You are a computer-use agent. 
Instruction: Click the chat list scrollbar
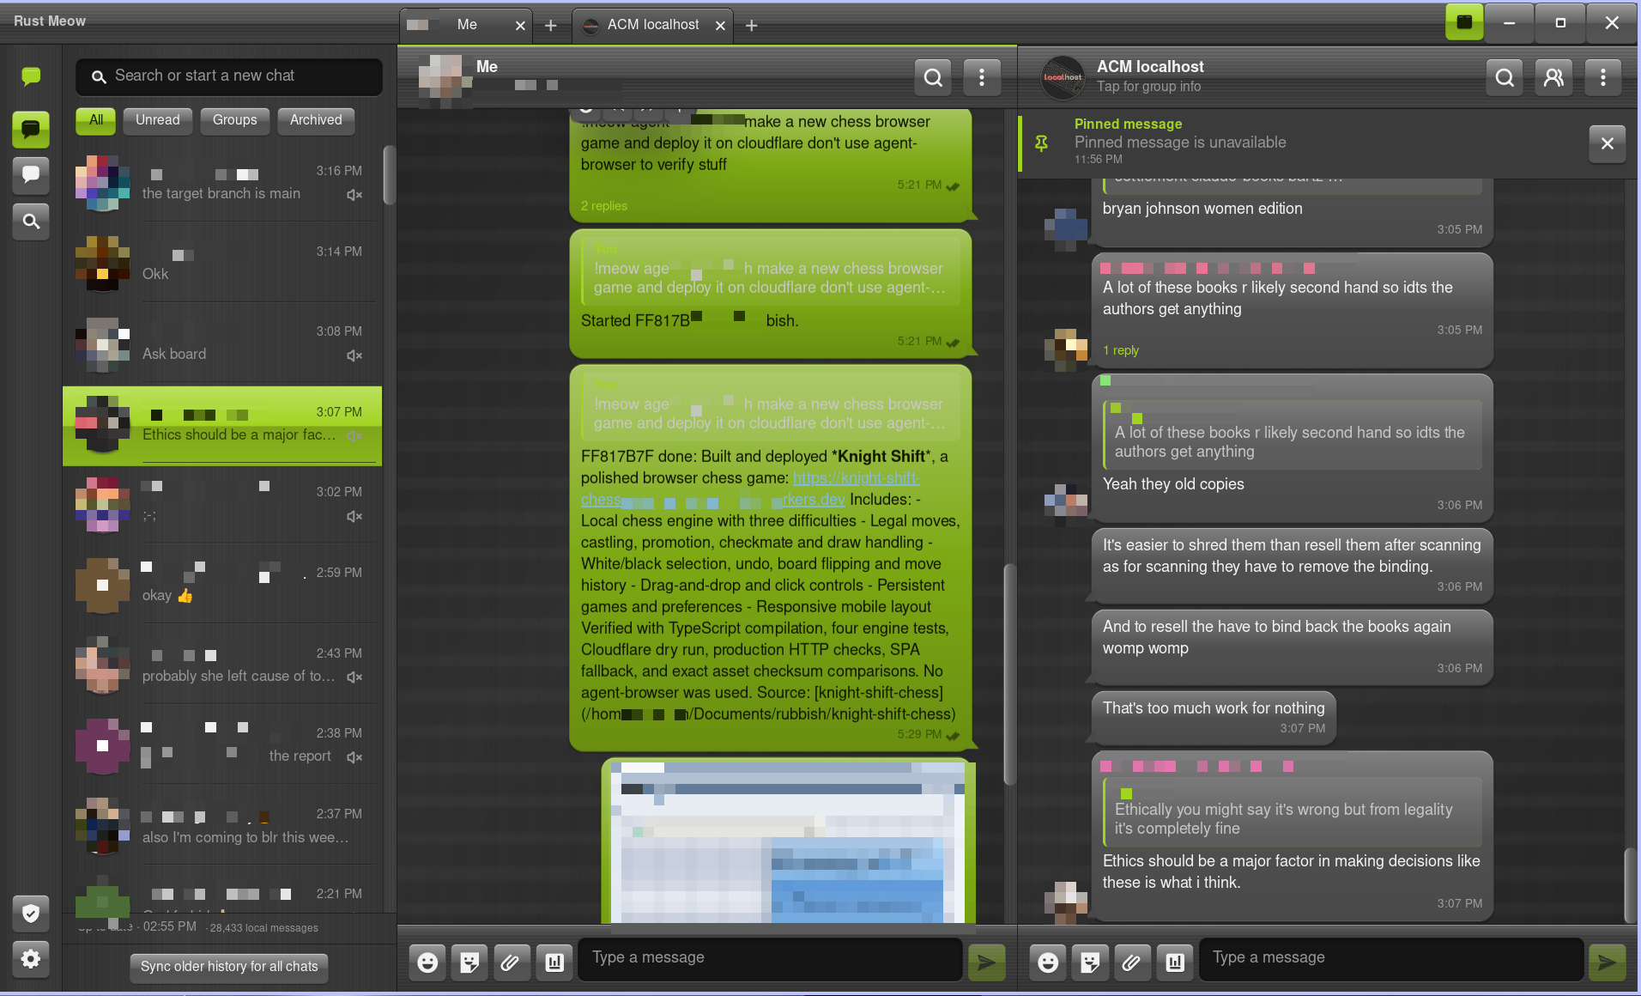(389, 176)
